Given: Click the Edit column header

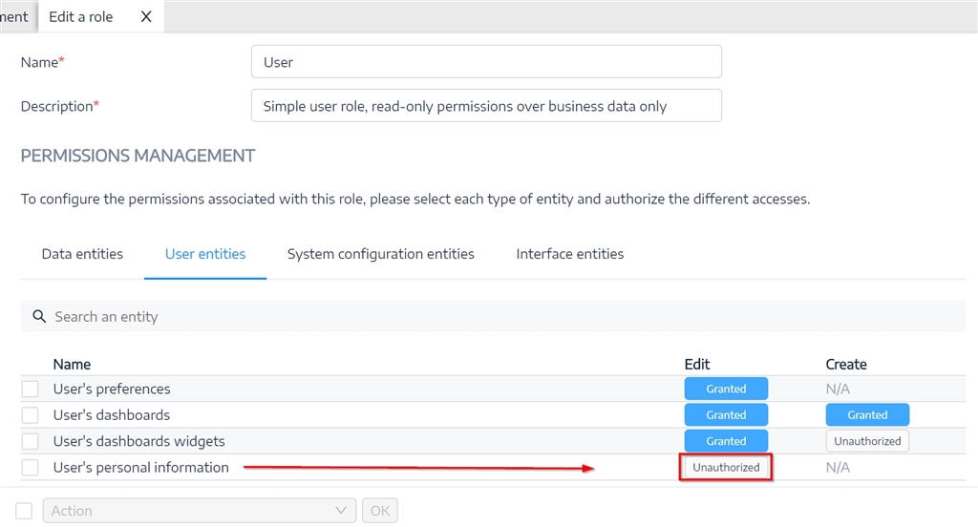Looking at the screenshot, I should click(x=696, y=365).
